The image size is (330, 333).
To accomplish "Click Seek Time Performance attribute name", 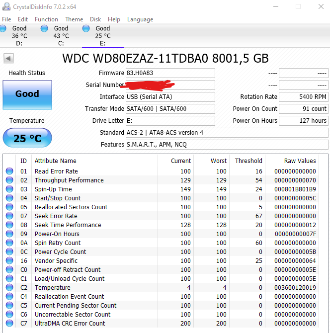I will tap(68, 225).
